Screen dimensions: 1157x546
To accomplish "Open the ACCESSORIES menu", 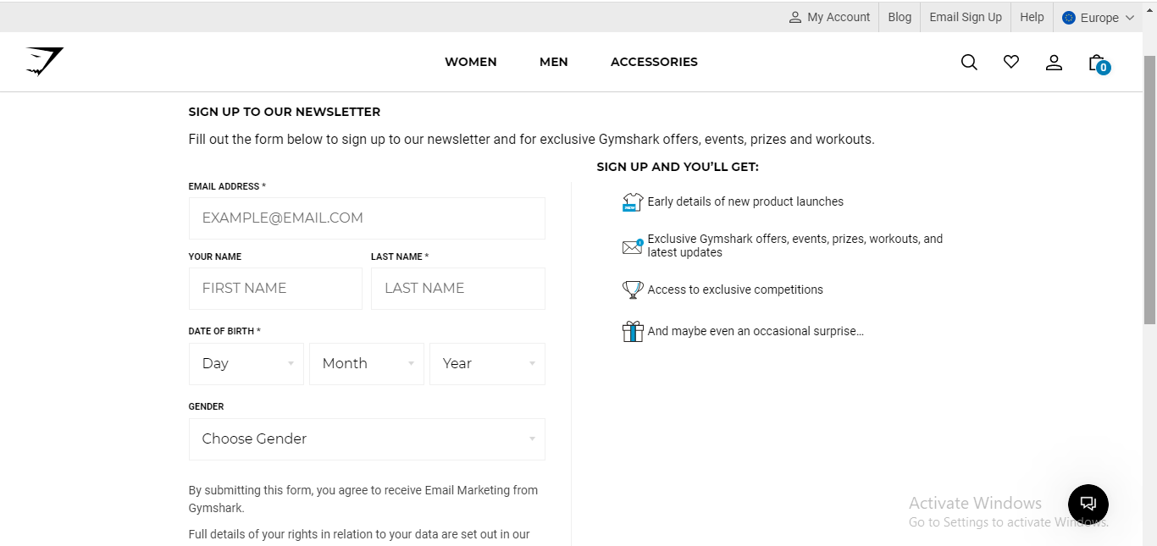I will point(654,62).
